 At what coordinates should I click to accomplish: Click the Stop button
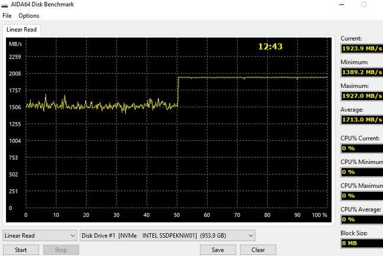click(61, 250)
